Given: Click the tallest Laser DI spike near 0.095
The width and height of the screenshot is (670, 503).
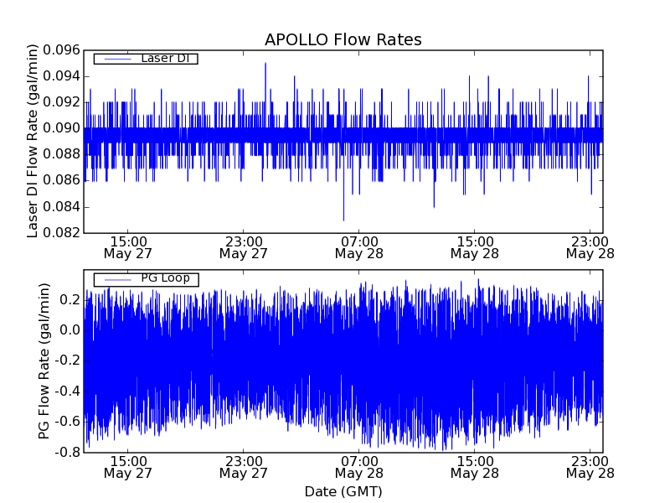Looking at the screenshot, I should click(x=265, y=64).
